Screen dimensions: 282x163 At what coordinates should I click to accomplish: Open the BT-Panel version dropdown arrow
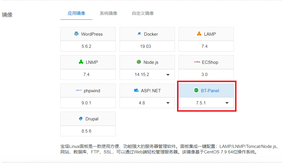point(227,103)
